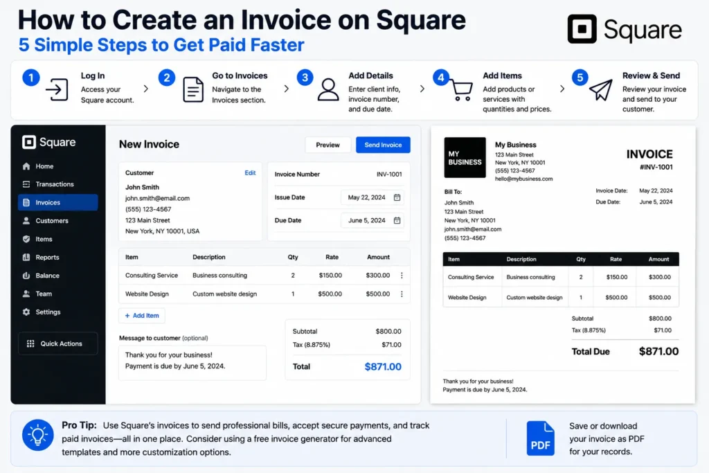
Task: Click the Settings gear icon
Action: 26,312
